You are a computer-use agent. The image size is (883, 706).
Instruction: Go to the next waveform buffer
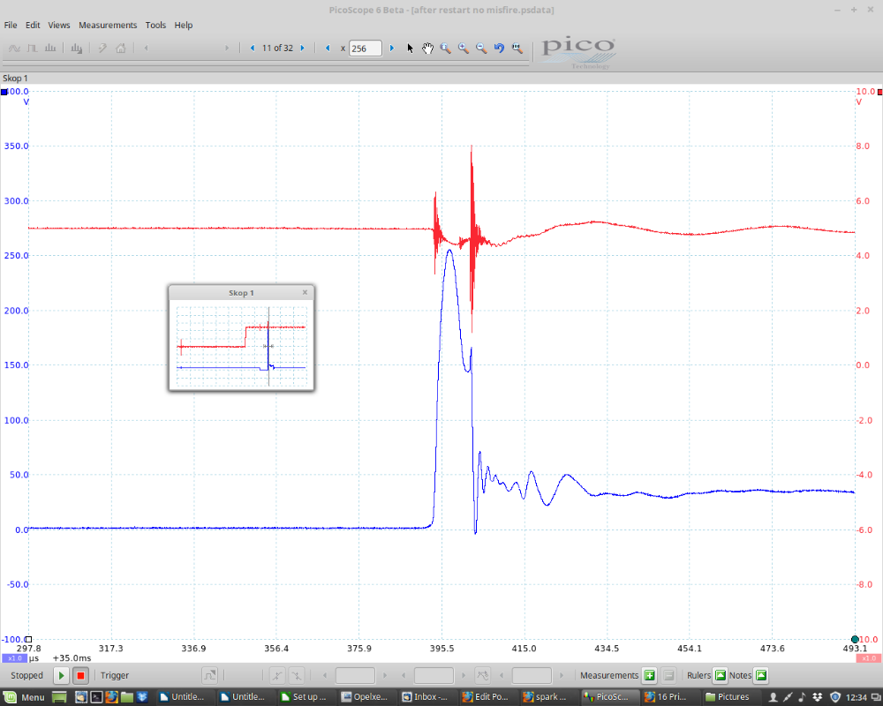[302, 49]
